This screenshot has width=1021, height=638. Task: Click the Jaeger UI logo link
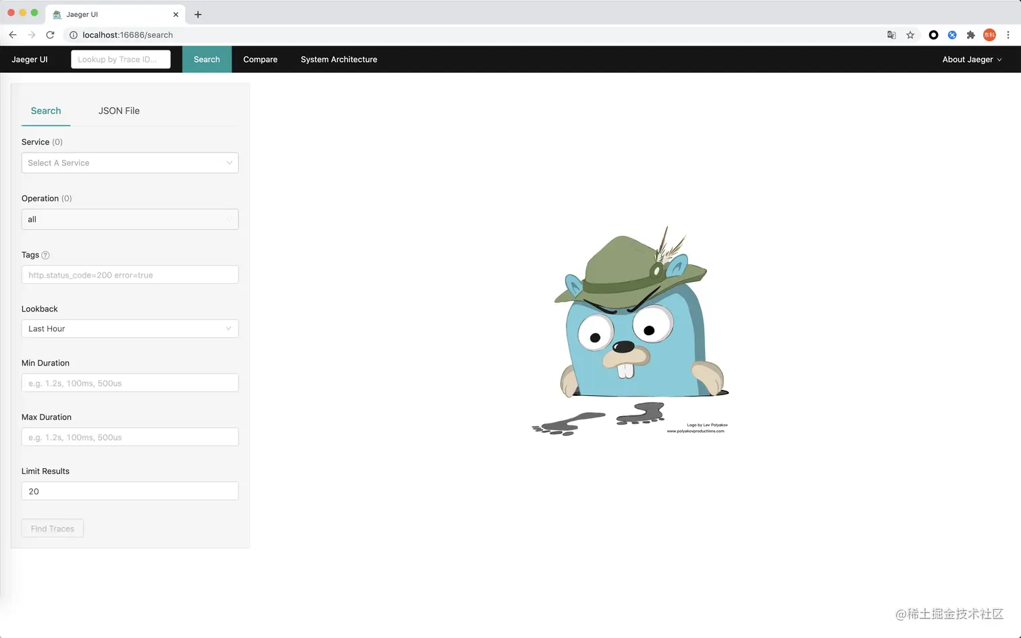pyautogui.click(x=30, y=59)
